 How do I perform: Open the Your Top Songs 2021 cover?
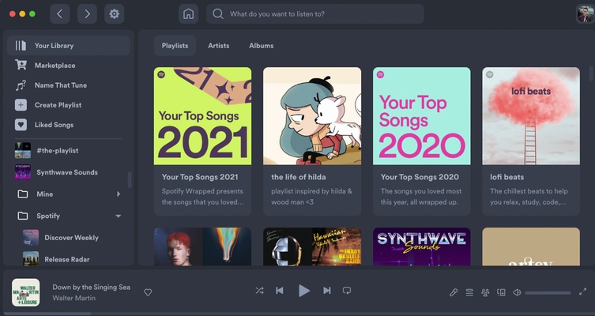click(x=202, y=116)
